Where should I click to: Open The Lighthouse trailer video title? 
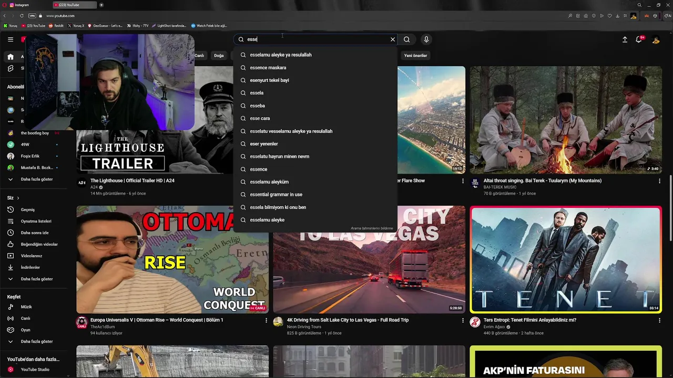132,181
